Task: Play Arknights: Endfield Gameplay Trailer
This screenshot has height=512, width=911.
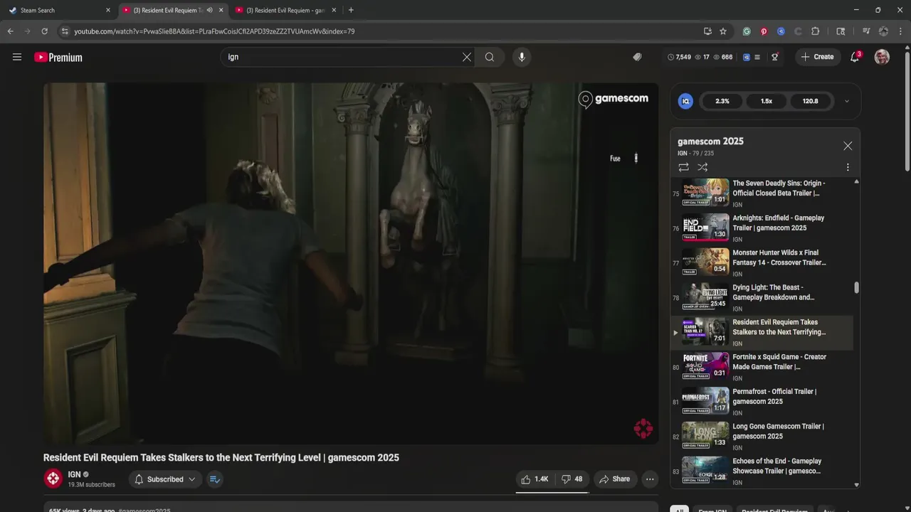Action: (x=762, y=227)
